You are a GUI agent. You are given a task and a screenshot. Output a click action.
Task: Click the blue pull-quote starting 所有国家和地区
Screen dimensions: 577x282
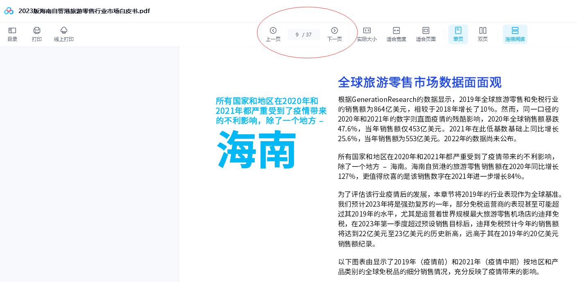[x=271, y=111]
